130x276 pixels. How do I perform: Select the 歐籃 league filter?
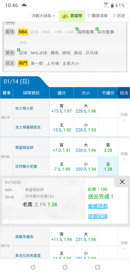tap(35, 32)
